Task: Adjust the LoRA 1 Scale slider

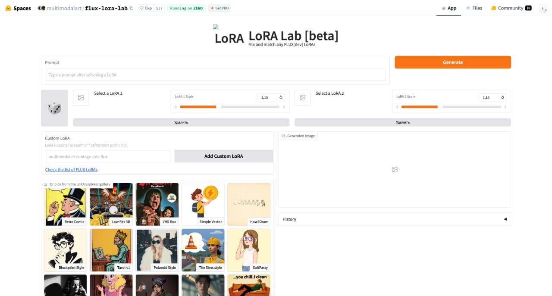Action: pyautogui.click(x=229, y=107)
